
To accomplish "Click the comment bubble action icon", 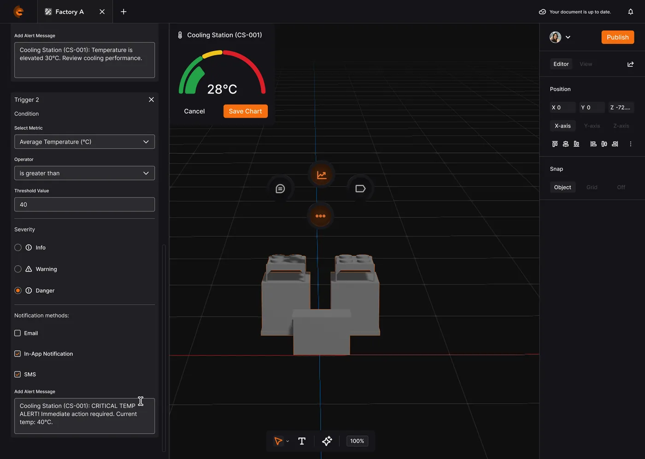I will click(280, 188).
